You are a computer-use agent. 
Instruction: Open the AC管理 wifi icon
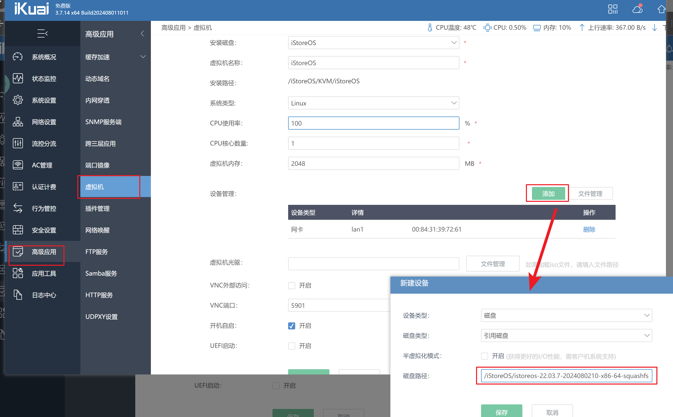pyautogui.click(x=18, y=165)
